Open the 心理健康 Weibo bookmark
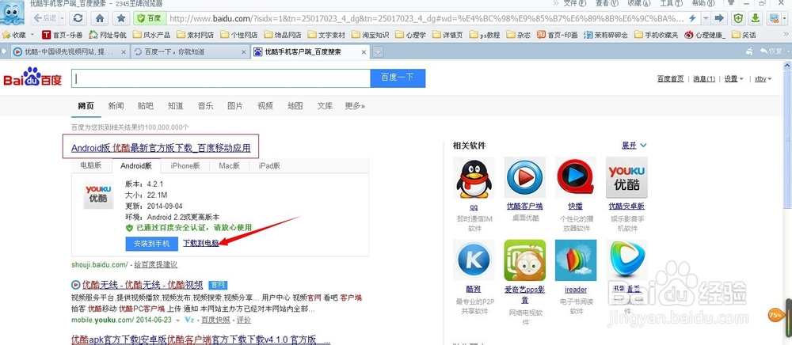Screen dimensions: 792x345 (705, 36)
